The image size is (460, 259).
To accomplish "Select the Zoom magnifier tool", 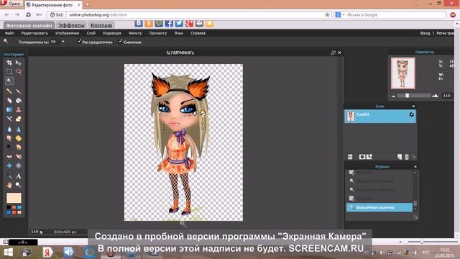I will 19,185.
